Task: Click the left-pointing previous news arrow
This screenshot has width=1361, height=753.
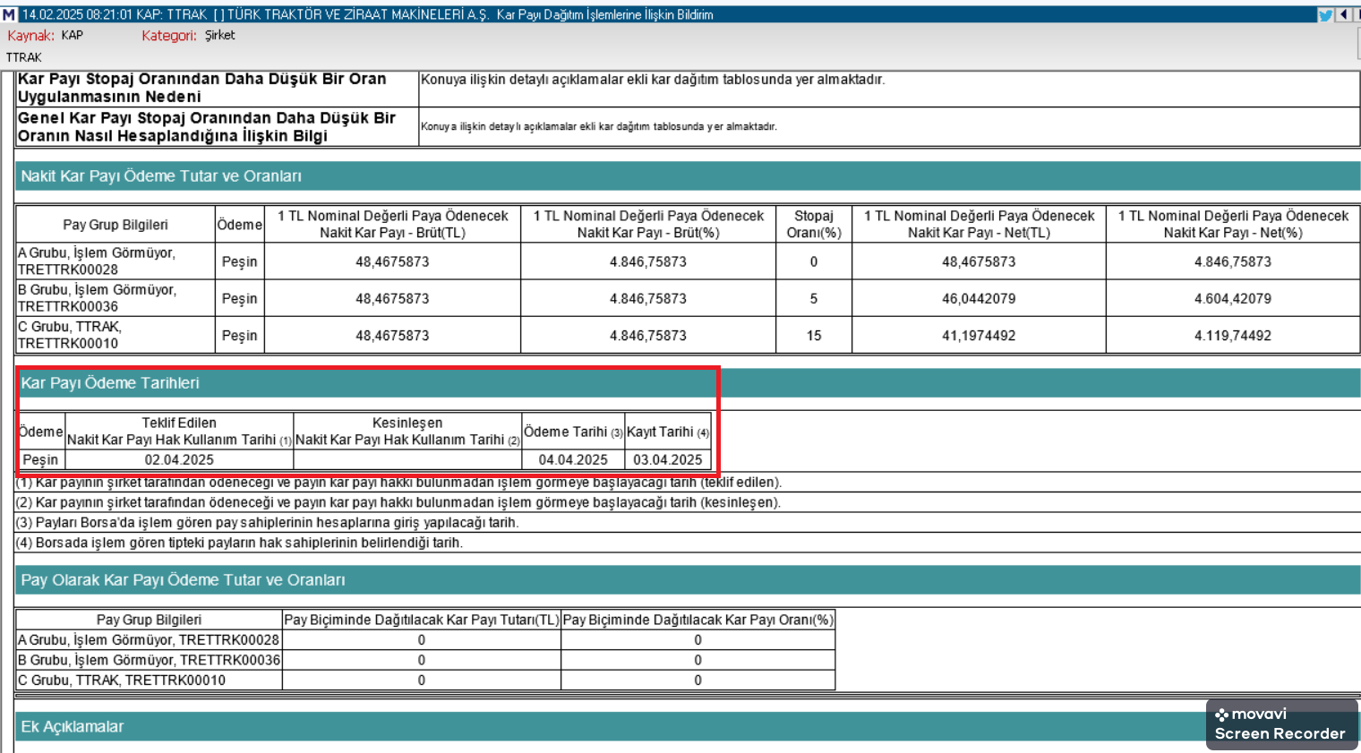Action: (x=1344, y=14)
